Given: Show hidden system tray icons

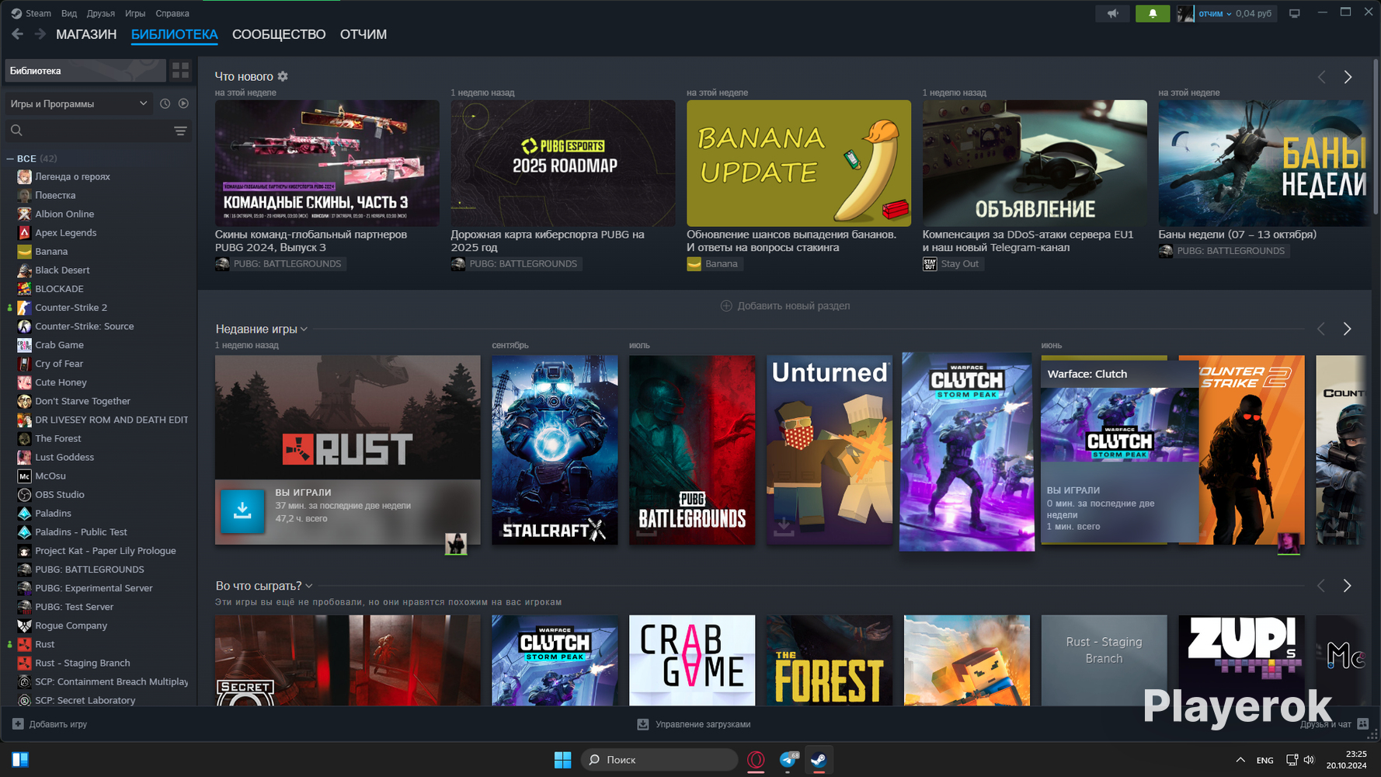Looking at the screenshot, I should click(x=1240, y=760).
